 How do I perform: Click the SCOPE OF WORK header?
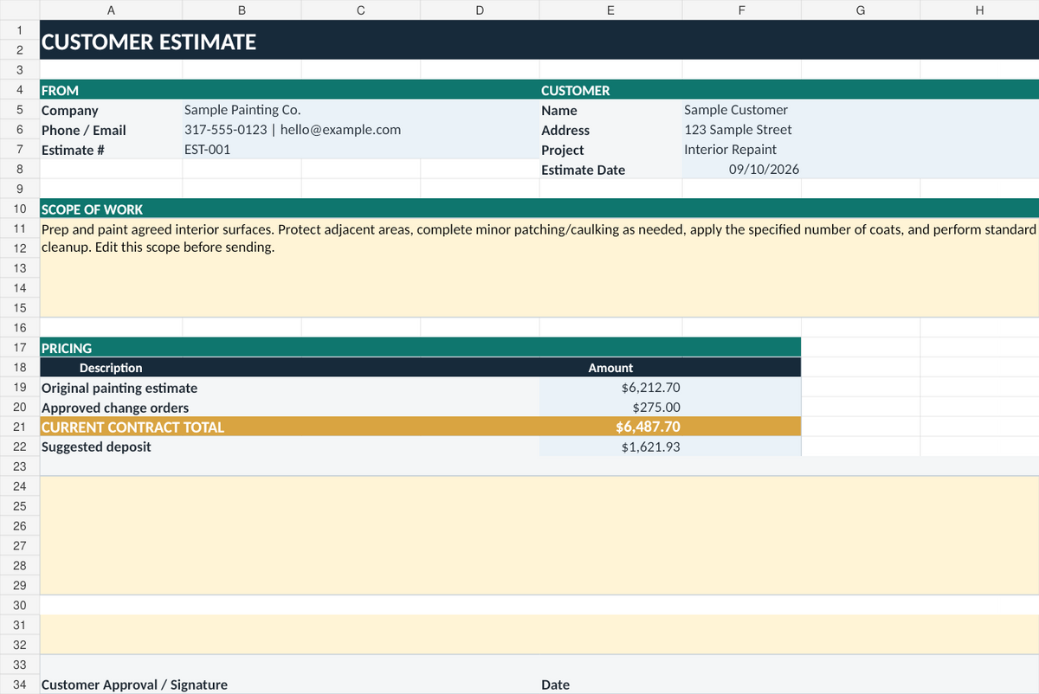click(x=539, y=209)
